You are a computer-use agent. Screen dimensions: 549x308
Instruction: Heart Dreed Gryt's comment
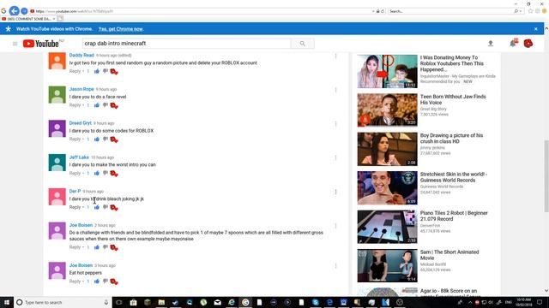pos(114,139)
